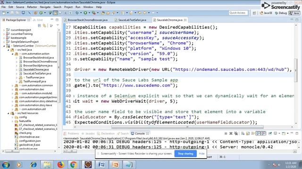Toggle Word Wrap in console toolbar

(x=253, y=133)
